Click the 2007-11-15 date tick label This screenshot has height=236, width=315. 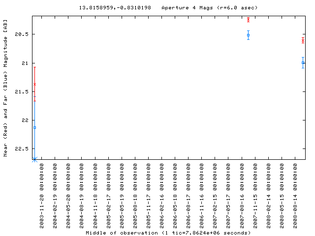(x=255, y=196)
